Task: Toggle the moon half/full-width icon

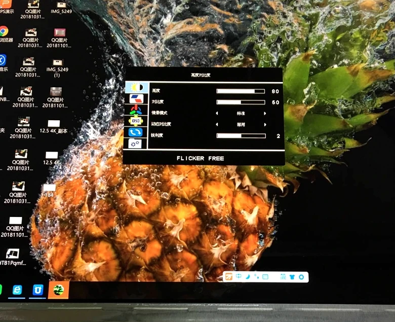Action: tap(248, 276)
